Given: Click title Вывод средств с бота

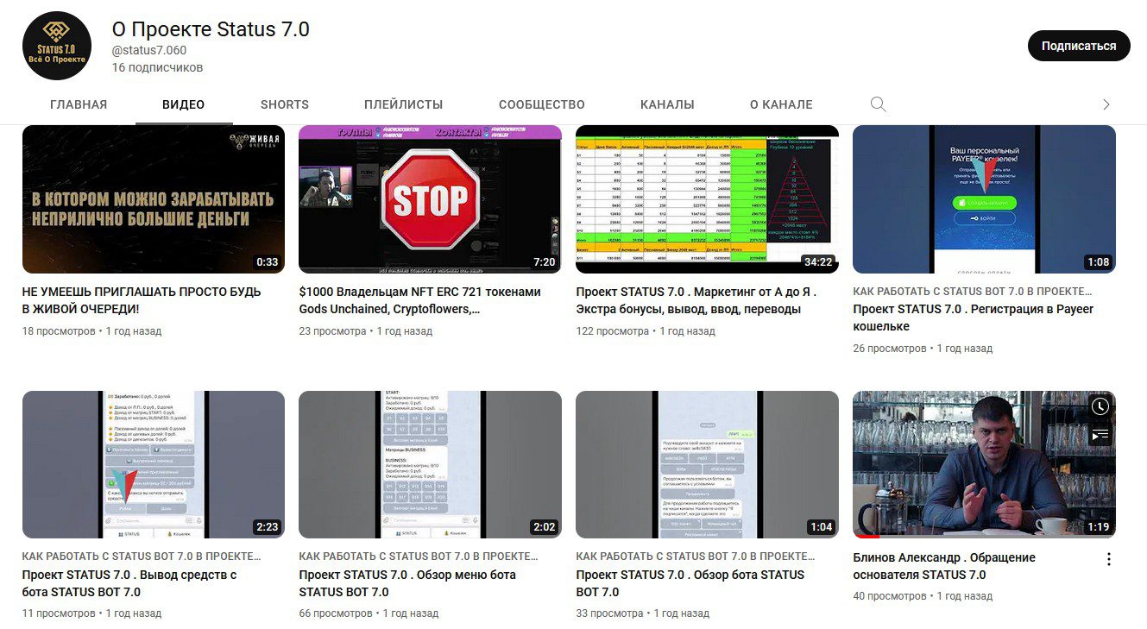Looking at the screenshot, I should point(129,583).
